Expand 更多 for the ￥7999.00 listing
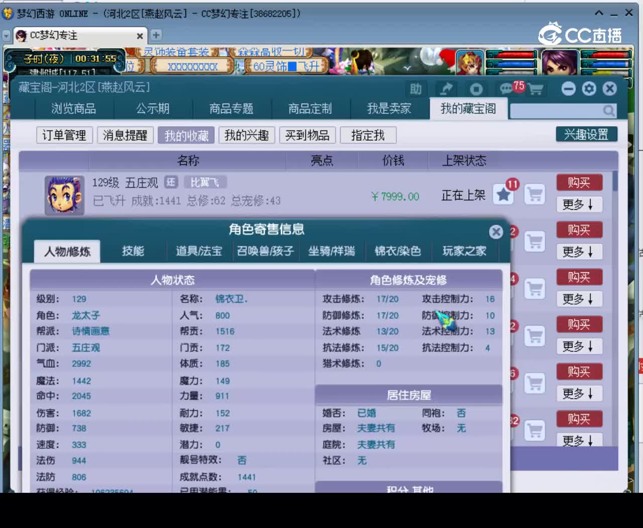The image size is (643, 528). point(579,204)
